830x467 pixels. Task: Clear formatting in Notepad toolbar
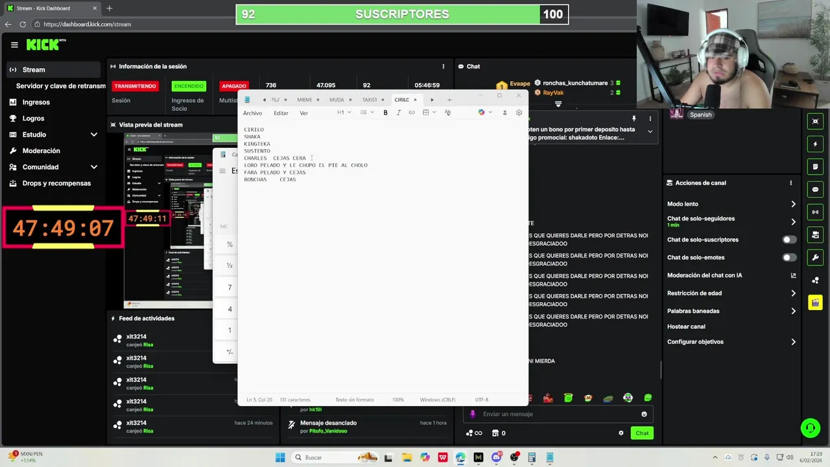point(447,113)
